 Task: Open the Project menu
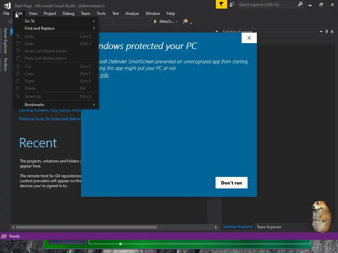(50, 13)
